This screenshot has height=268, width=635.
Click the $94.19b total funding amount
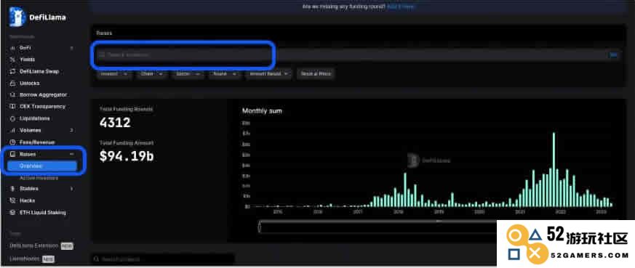(127, 156)
